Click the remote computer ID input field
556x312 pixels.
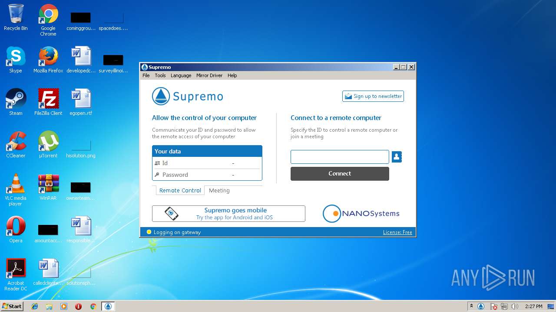340,157
